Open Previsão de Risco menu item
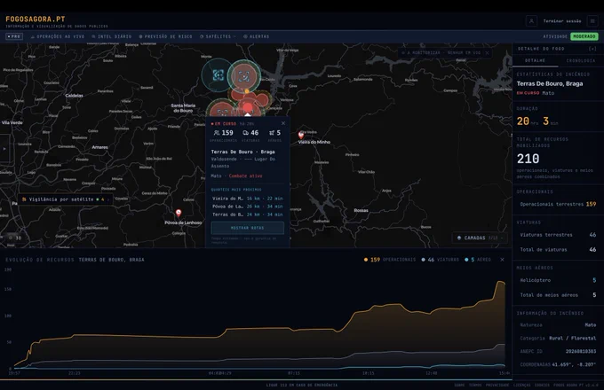Viewport: 604px width, 390px height. coord(165,36)
